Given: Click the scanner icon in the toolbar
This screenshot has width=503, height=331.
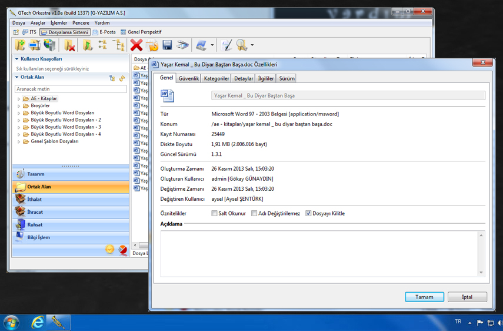Looking at the screenshot, I should point(183,45).
